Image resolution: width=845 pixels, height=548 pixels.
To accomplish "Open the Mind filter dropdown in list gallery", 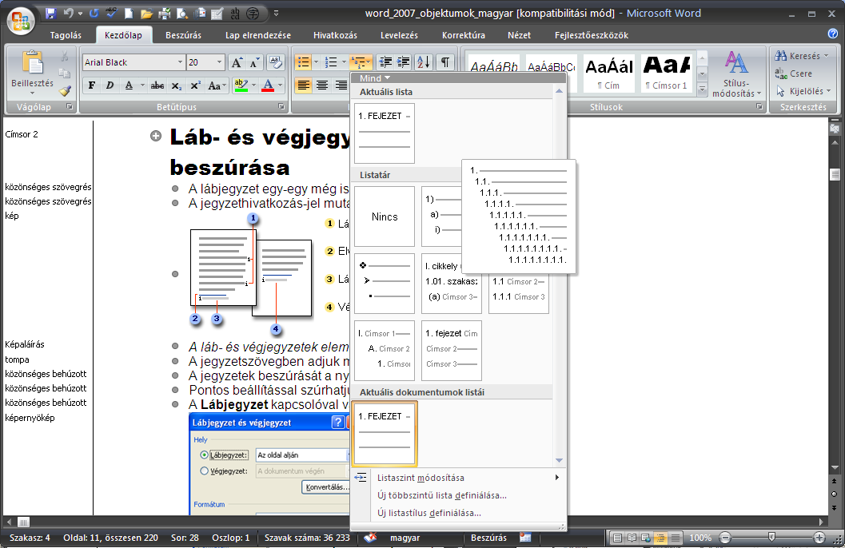I will pyautogui.click(x=375, y=78).
